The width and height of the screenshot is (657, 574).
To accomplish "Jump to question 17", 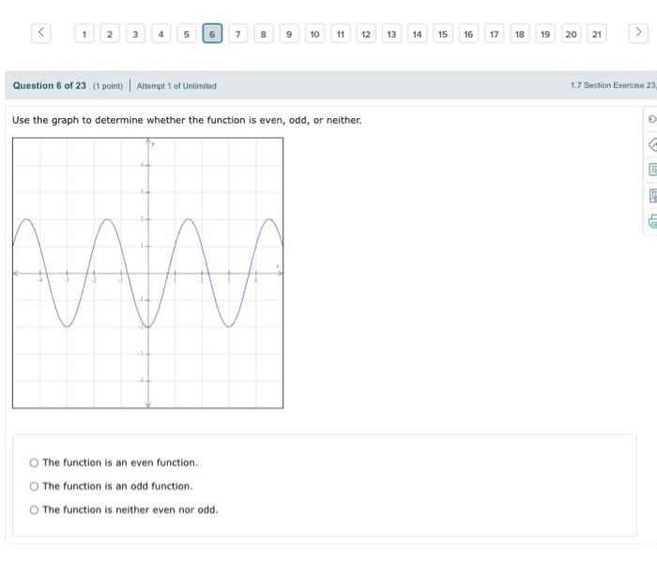I will tap(494, 34).
